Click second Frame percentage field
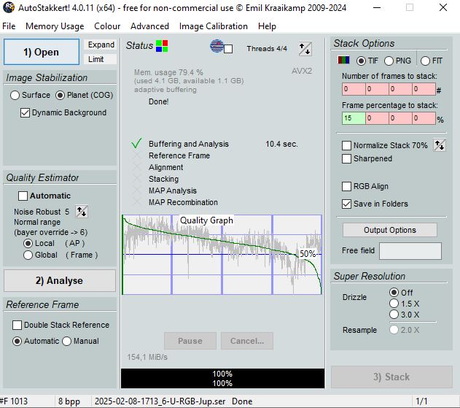 pyautogui.click(x=378, y=118)
